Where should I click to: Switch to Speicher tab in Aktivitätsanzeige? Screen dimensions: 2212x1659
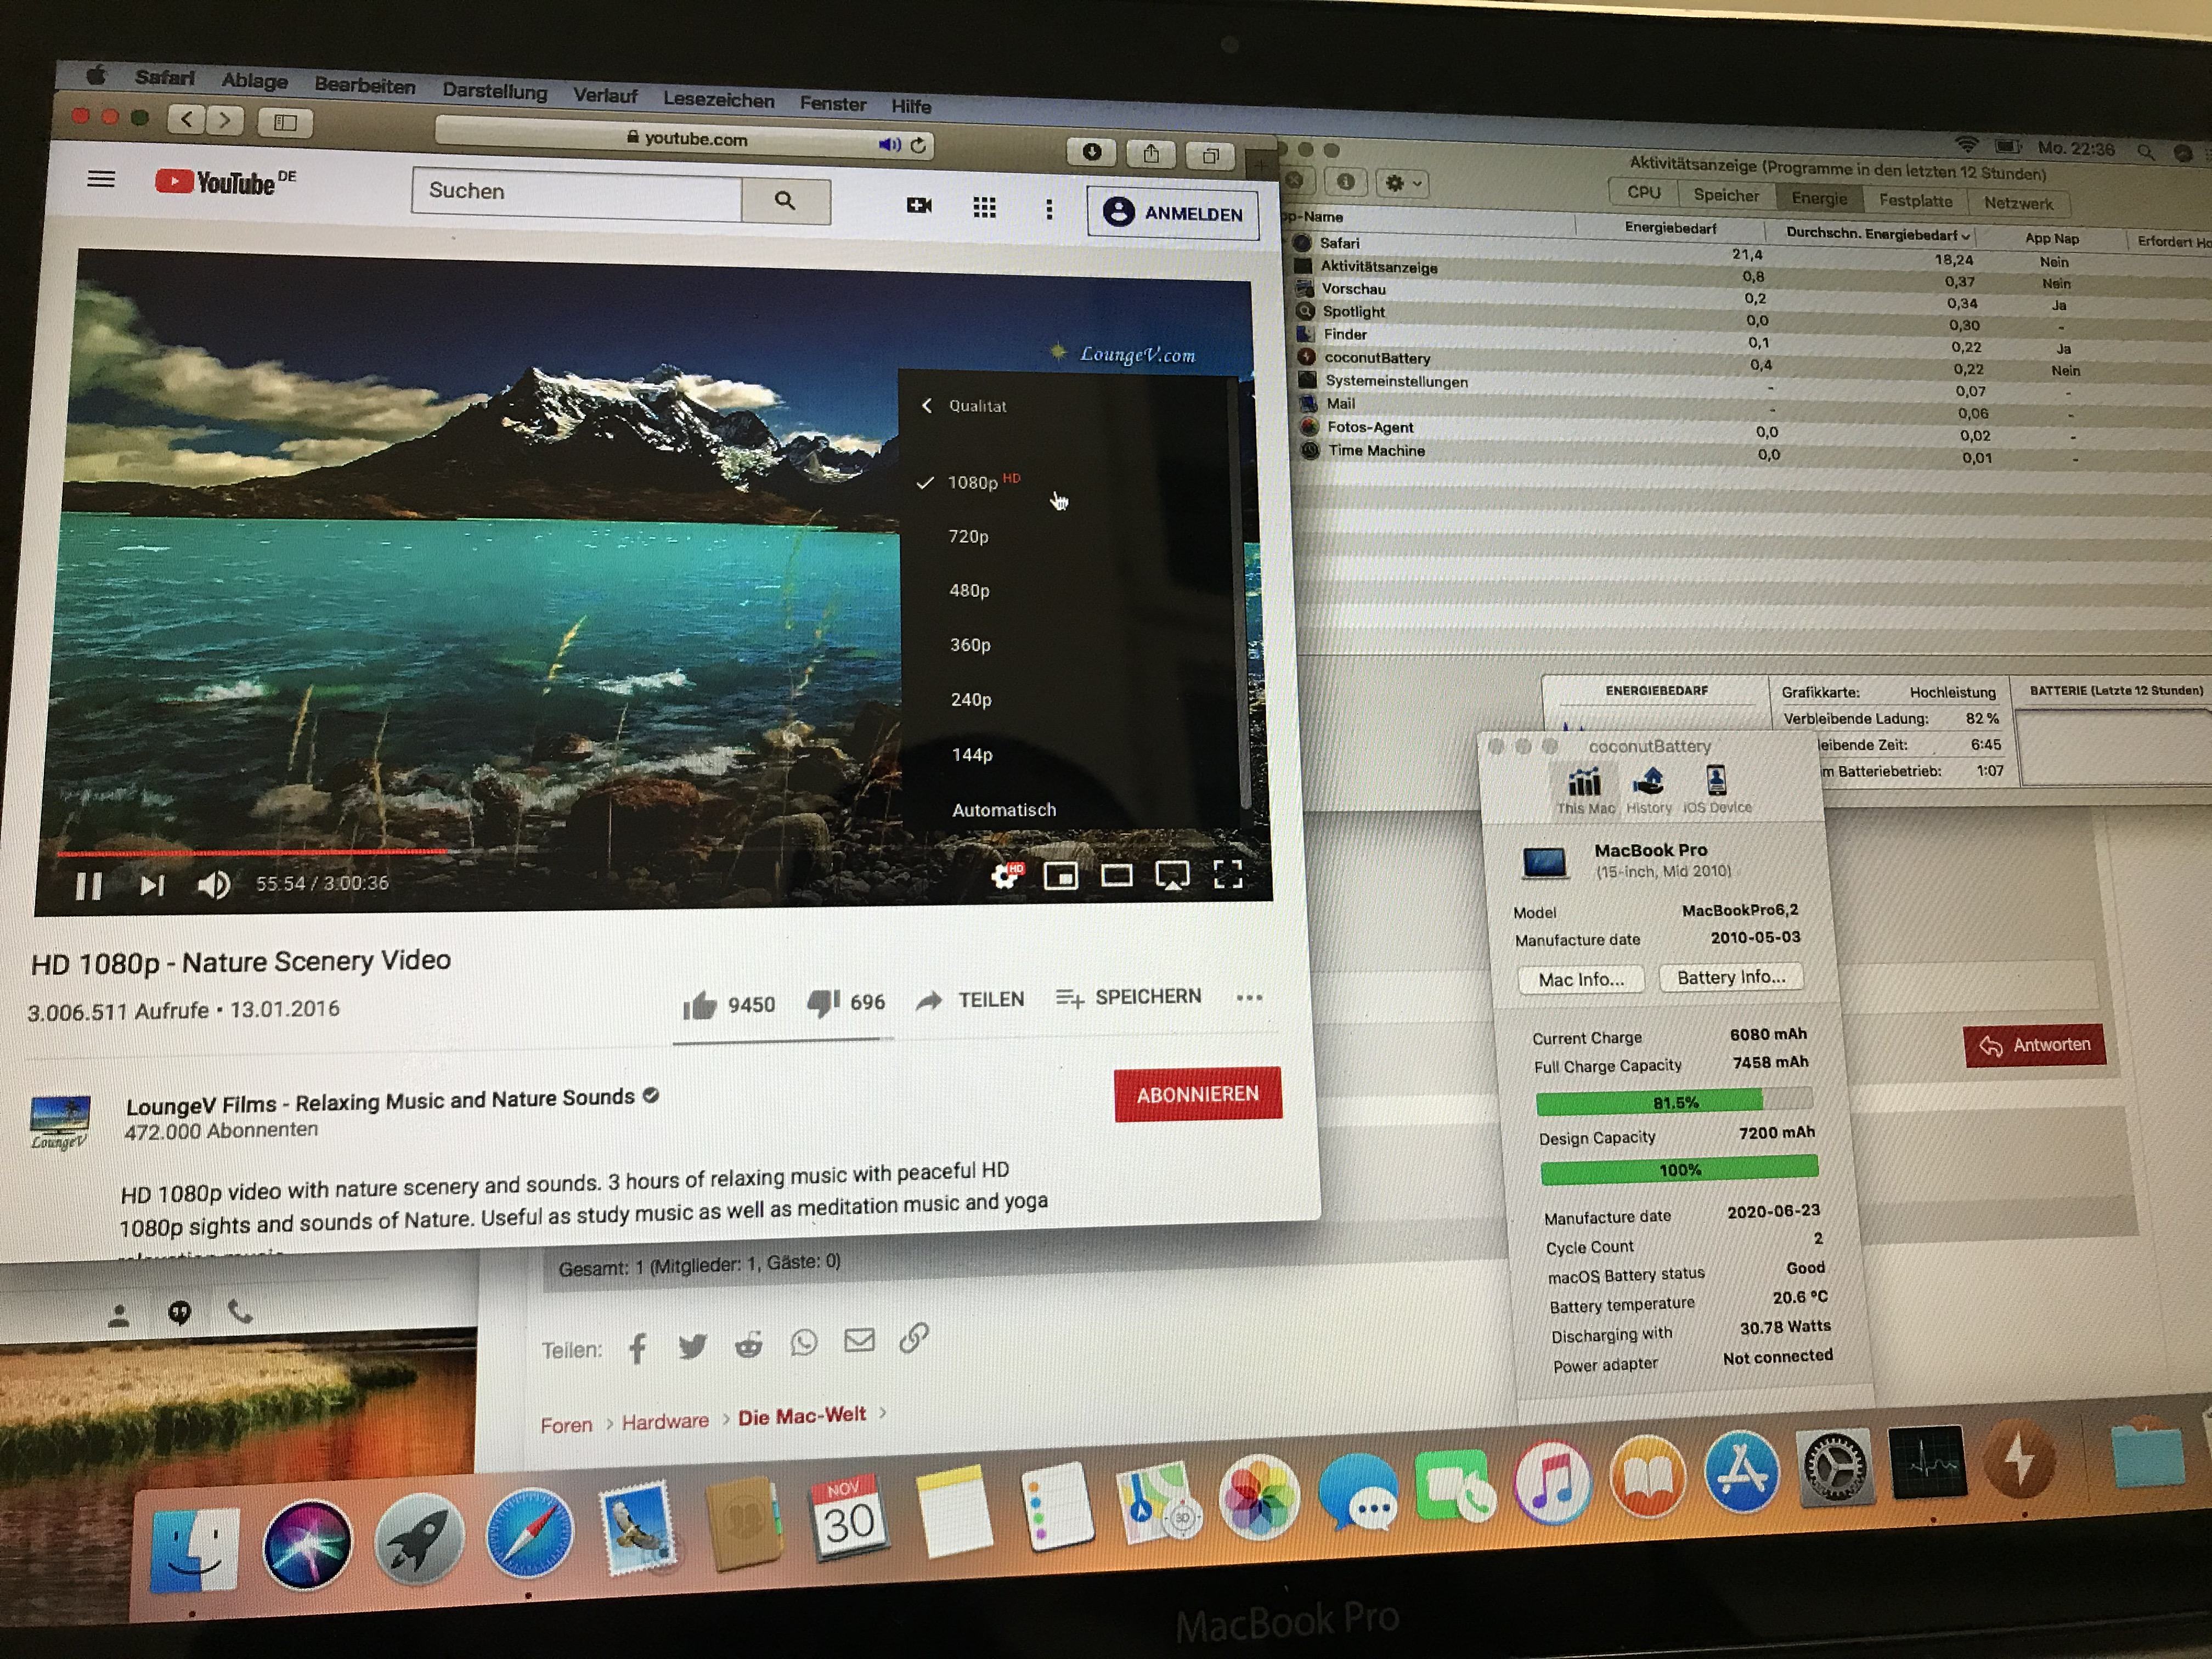point(1726,195)
